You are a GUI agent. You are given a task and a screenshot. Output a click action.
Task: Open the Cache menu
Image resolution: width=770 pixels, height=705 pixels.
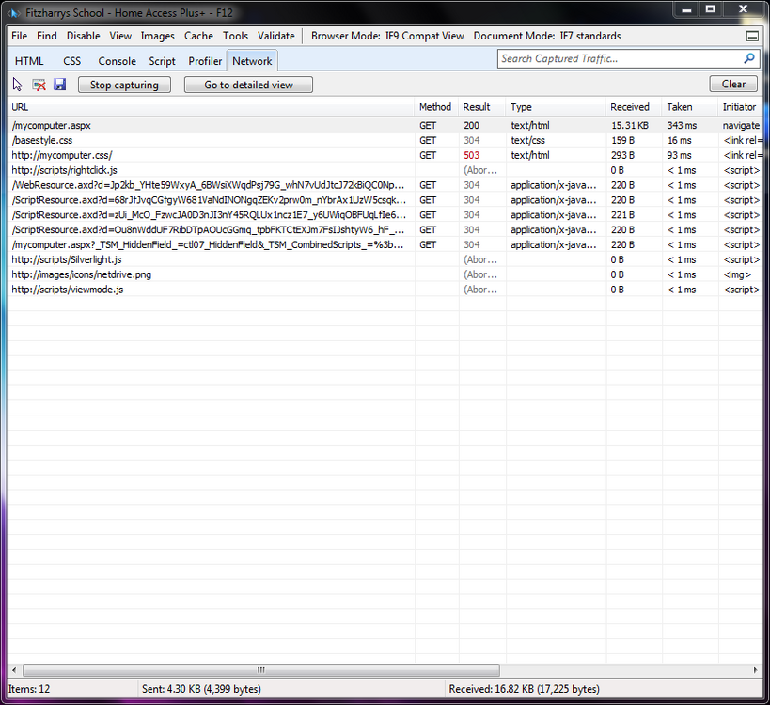[199, 36]
